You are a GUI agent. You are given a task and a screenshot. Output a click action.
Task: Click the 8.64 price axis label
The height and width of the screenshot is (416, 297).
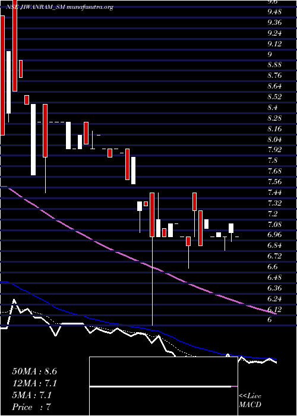click(274, 86)
